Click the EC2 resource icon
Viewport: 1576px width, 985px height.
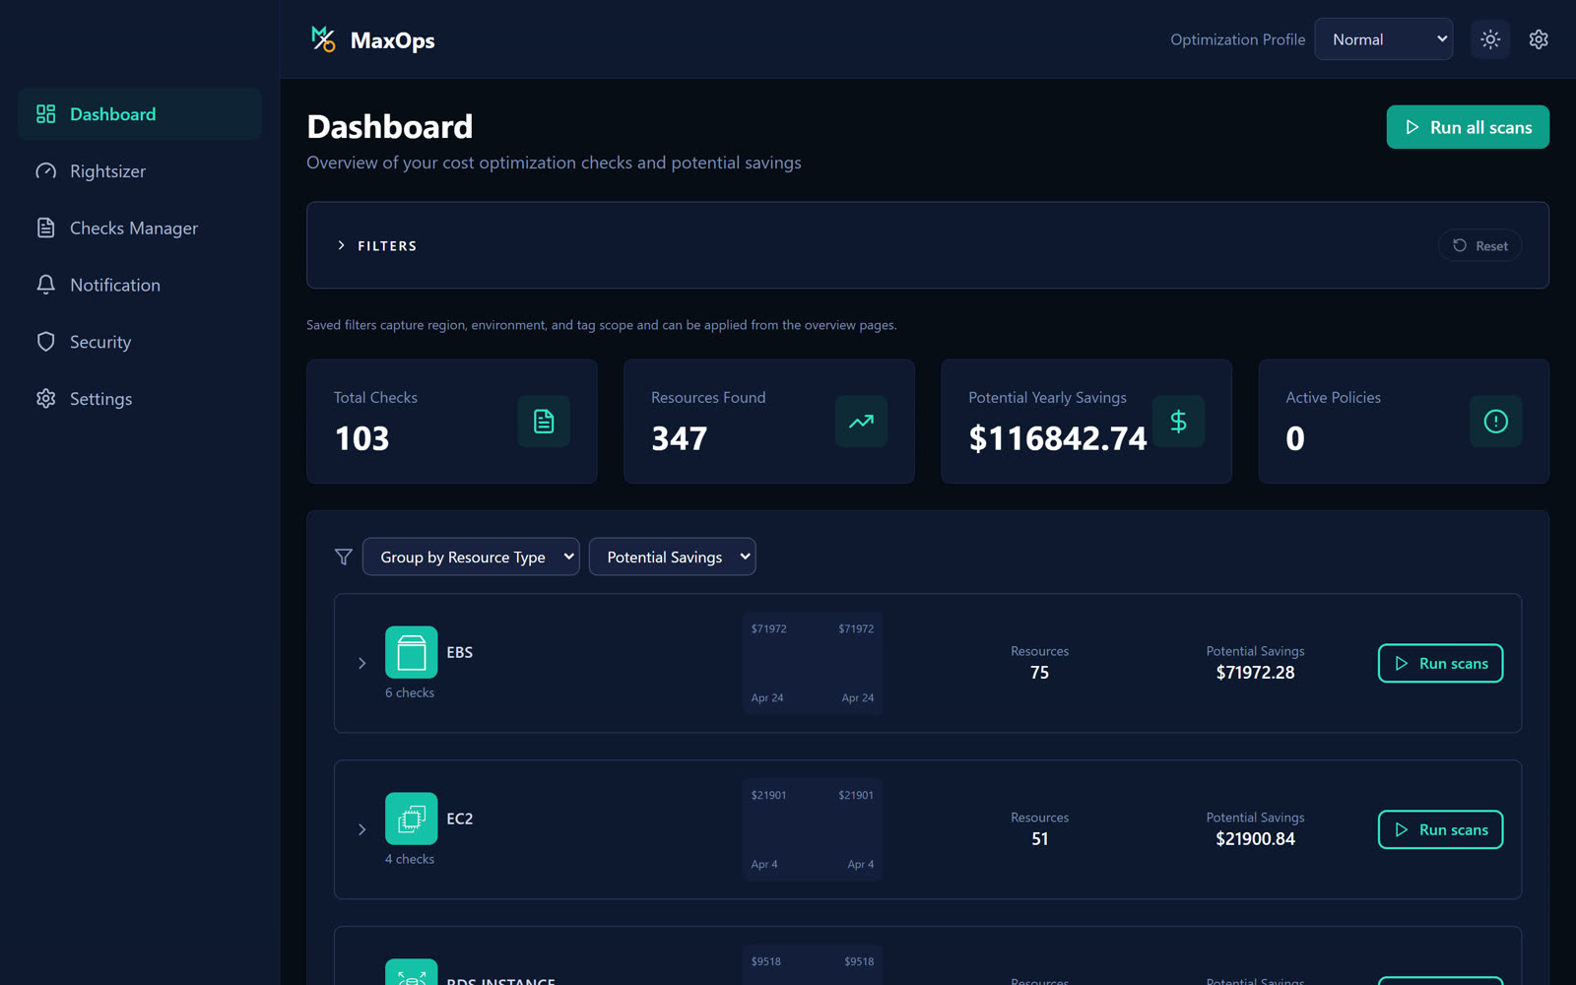[411, 819]
